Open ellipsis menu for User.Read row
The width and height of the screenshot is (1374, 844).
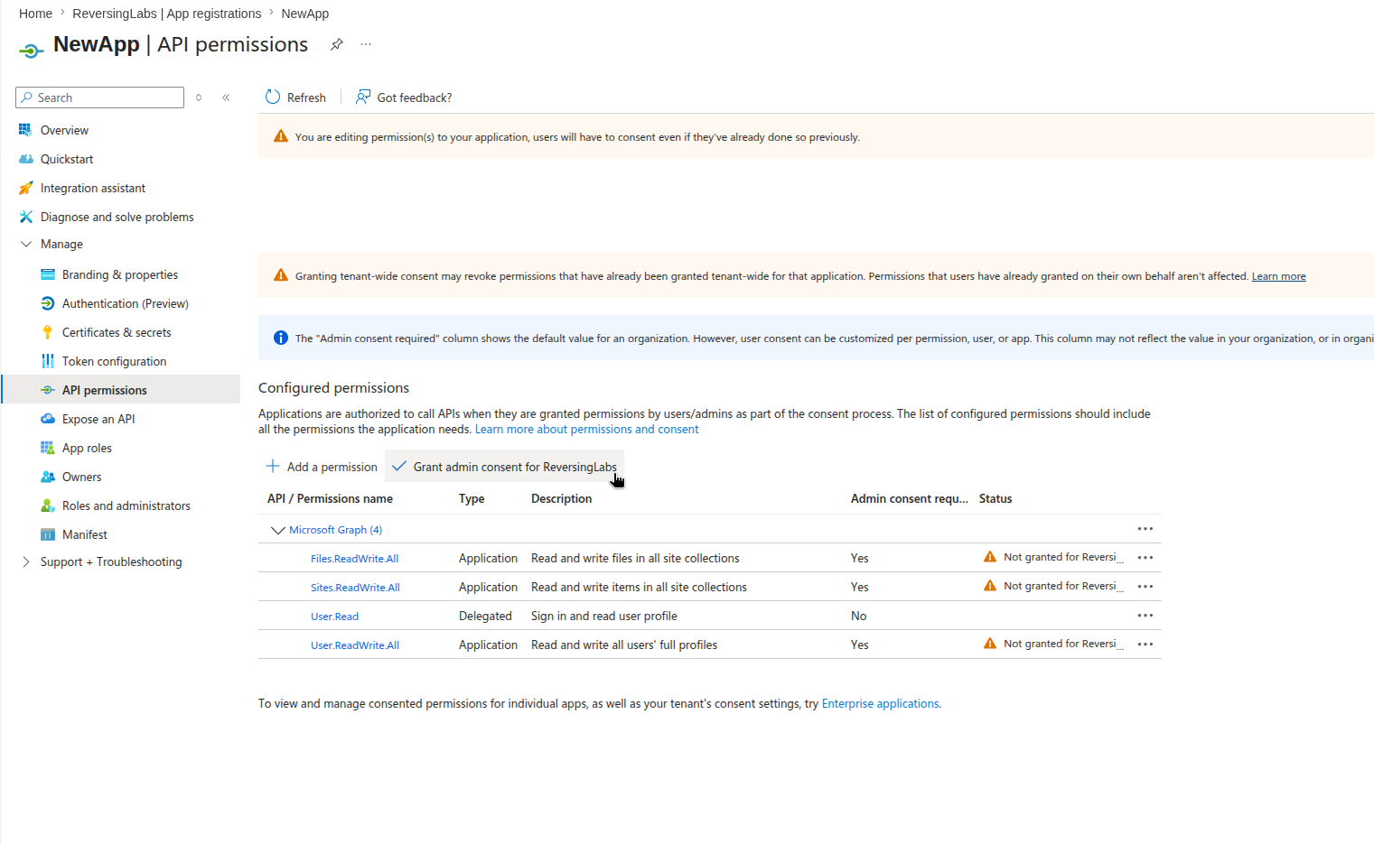pos(1145,616)
